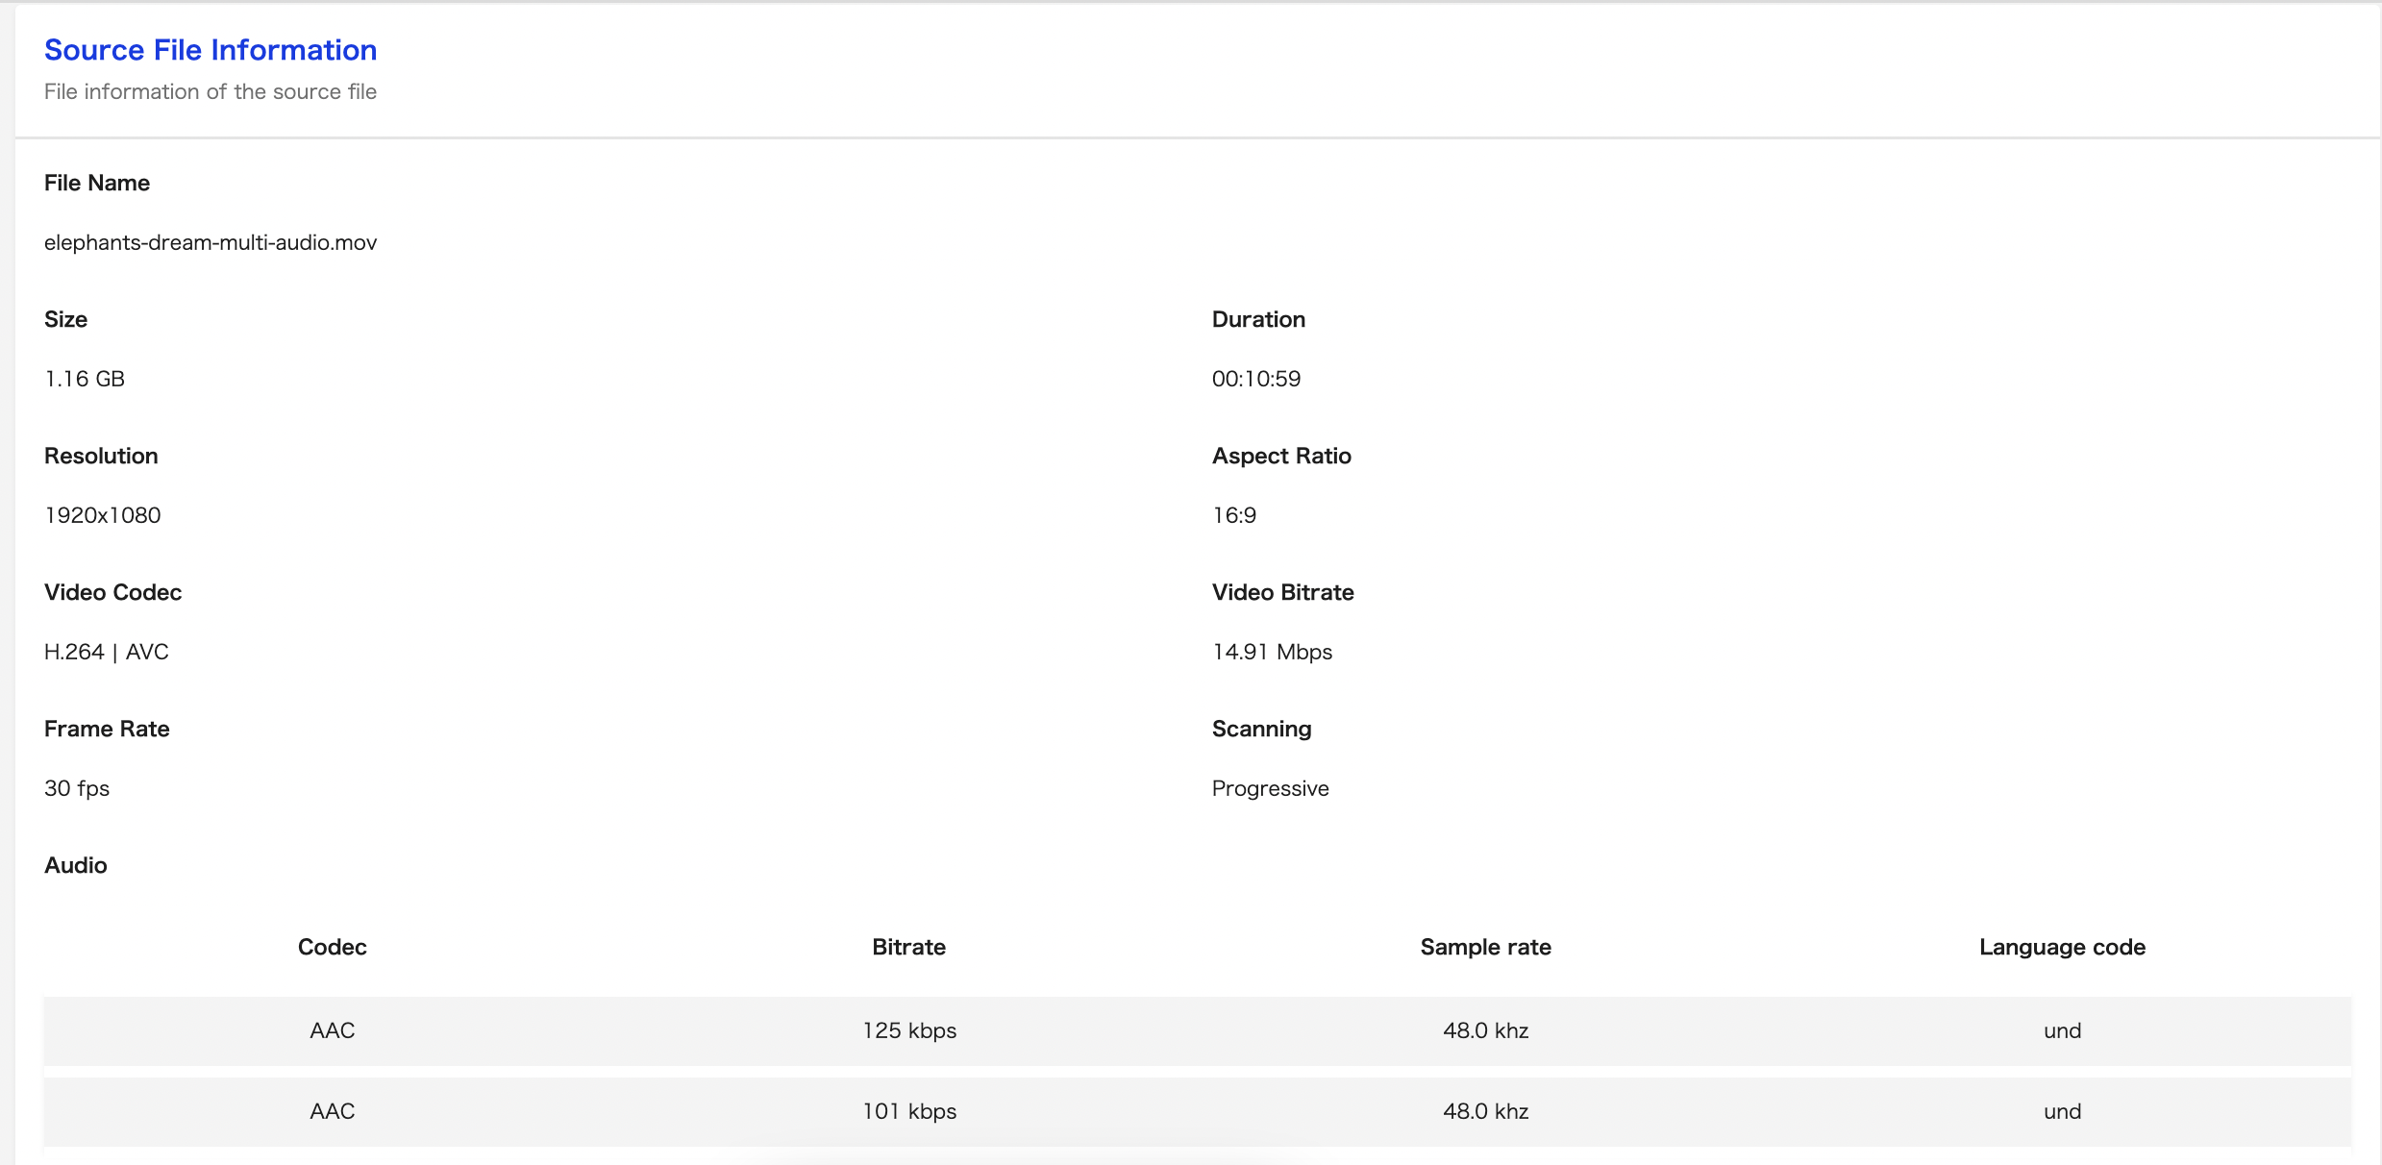Click the first audio row's und language code
The width and height of the screenshot is (2382, 1165).
click(2062, 1030)
